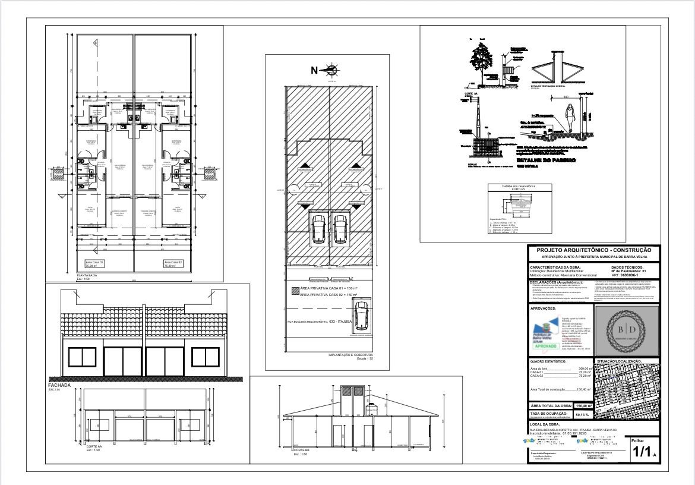This screenshot has width=695, height=485.
Task: Click 'Inscrição Imobiliária: 01.05.191.0293'
Action: (558, 433)
